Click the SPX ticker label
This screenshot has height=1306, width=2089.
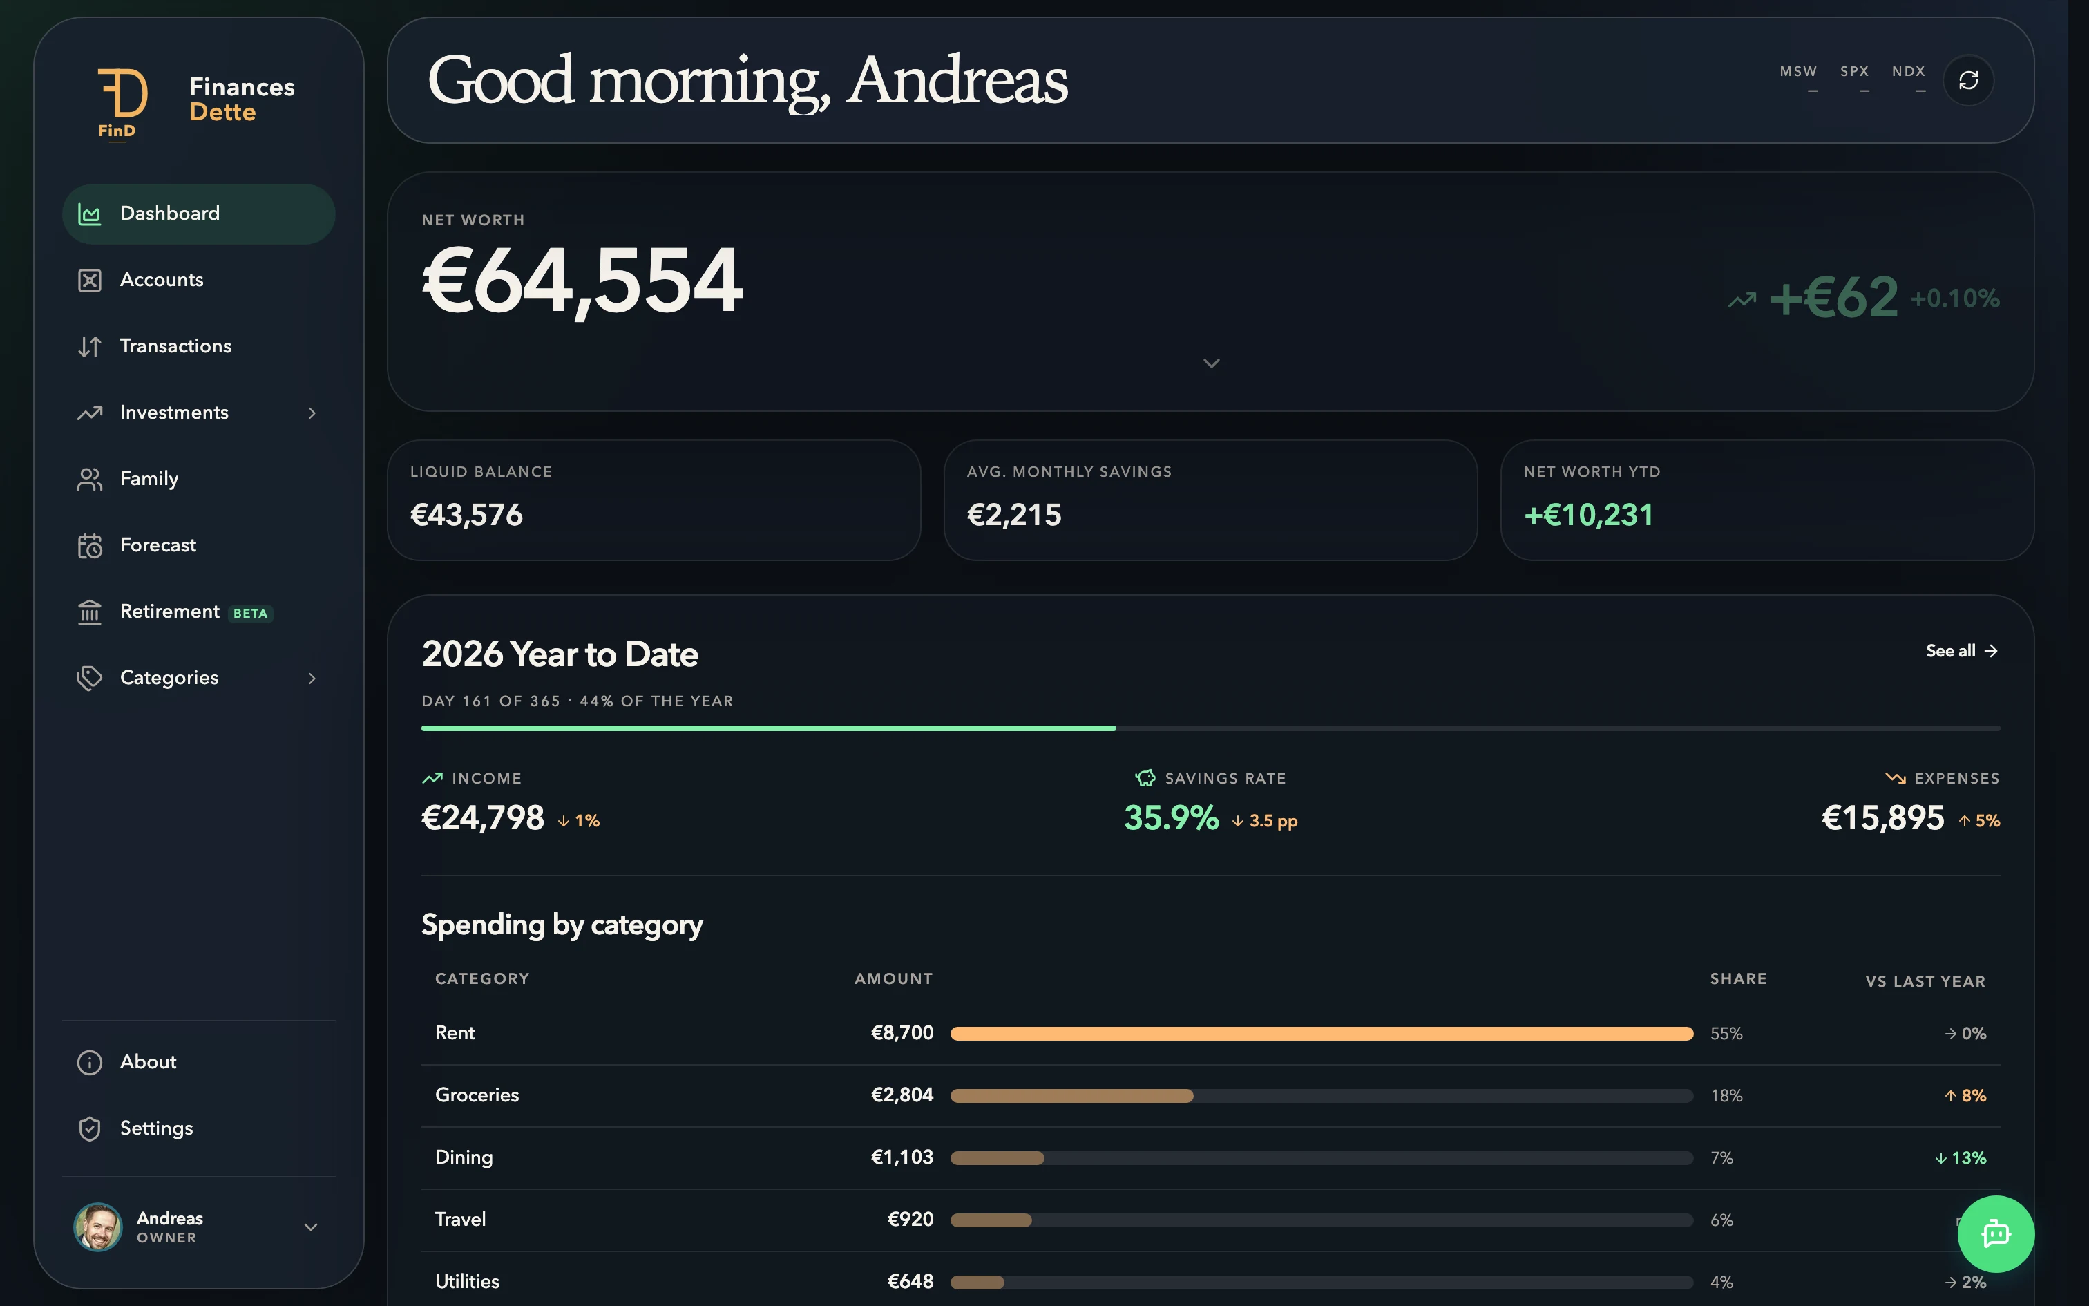tap(1854, 72)
